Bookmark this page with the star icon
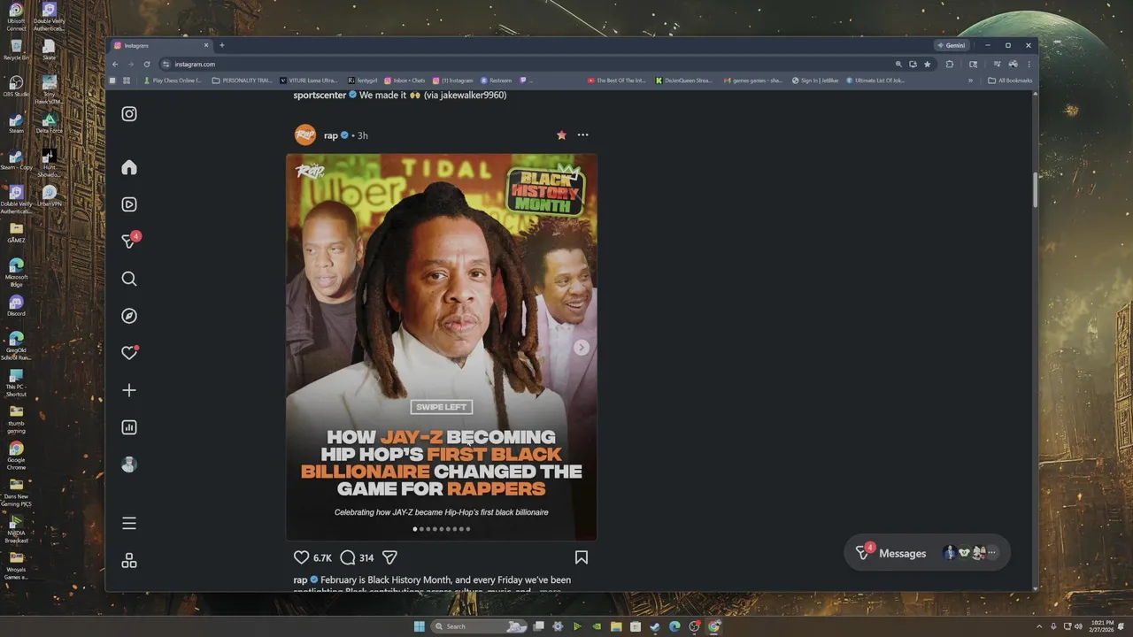1133x637 pixels. click(x=928, y=64)
